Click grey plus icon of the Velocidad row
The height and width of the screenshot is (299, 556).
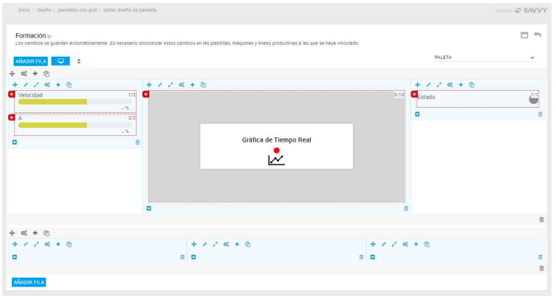coord(35,74)
